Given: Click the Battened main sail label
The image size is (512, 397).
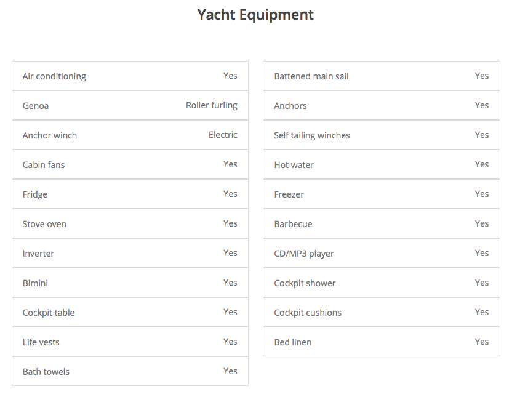Looking at the screenshot, I should pos(311,76).
